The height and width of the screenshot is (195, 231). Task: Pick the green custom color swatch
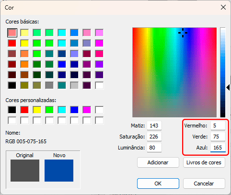49,110
